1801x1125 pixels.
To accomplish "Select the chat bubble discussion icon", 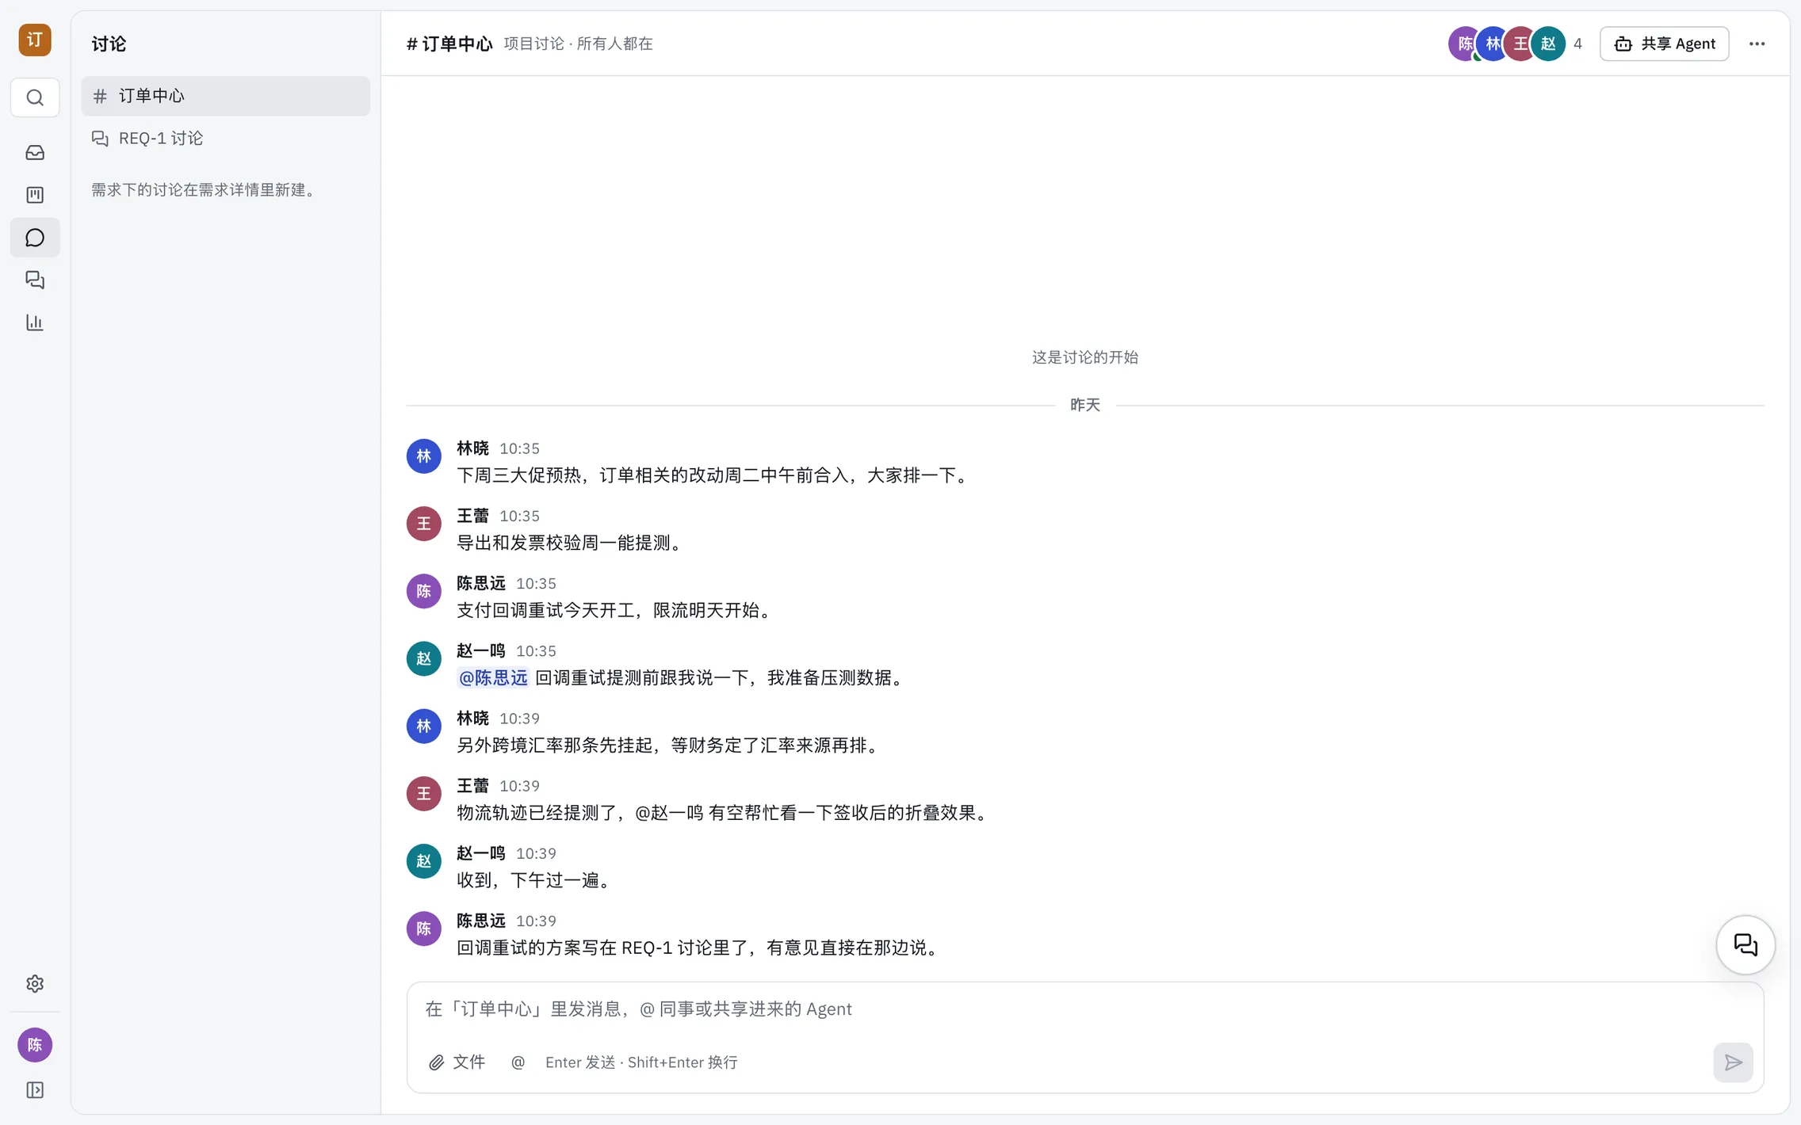I will [35, 238].
